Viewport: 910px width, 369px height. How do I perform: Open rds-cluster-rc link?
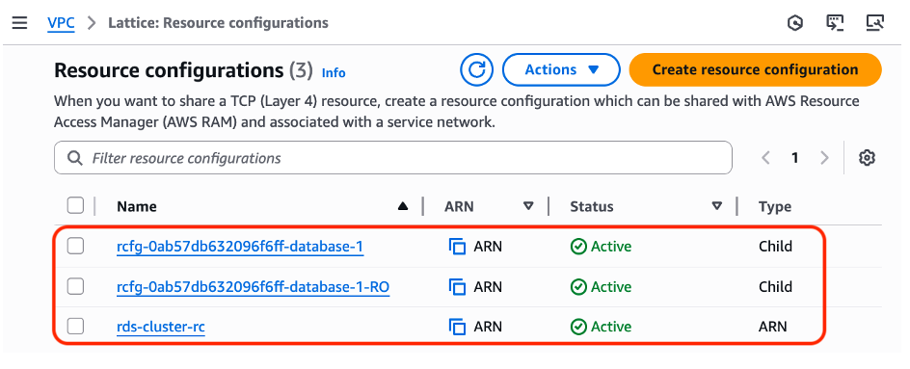pos(161,328)
